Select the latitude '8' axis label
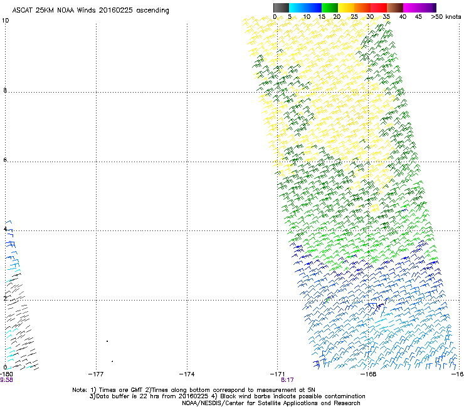The height and width of the screenshot is (407, 464). click(x=5, y=90)
